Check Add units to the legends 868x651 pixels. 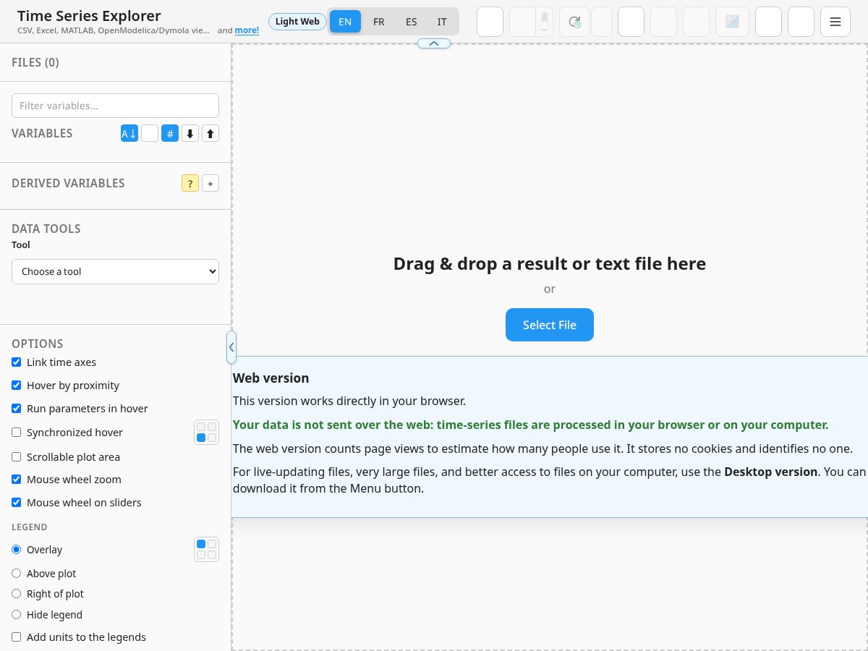click(17, 637)
